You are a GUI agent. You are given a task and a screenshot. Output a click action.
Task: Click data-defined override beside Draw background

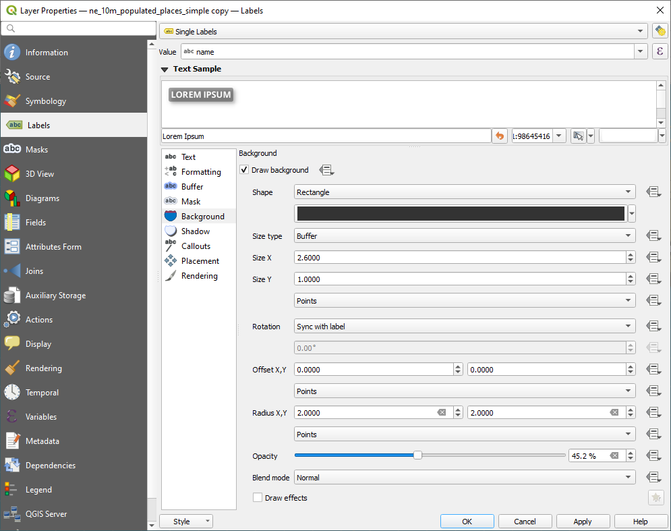327,170
